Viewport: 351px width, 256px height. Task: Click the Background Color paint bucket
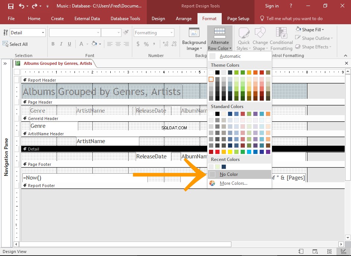coord(94,44)
